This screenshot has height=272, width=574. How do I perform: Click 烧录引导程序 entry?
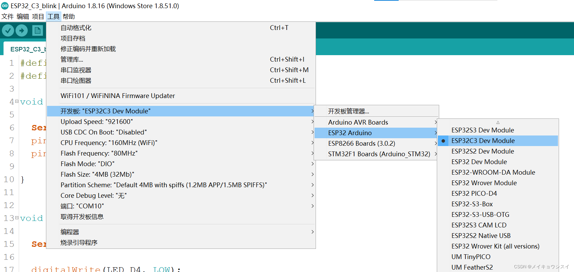pyautogui.click(x=181, y=242)
